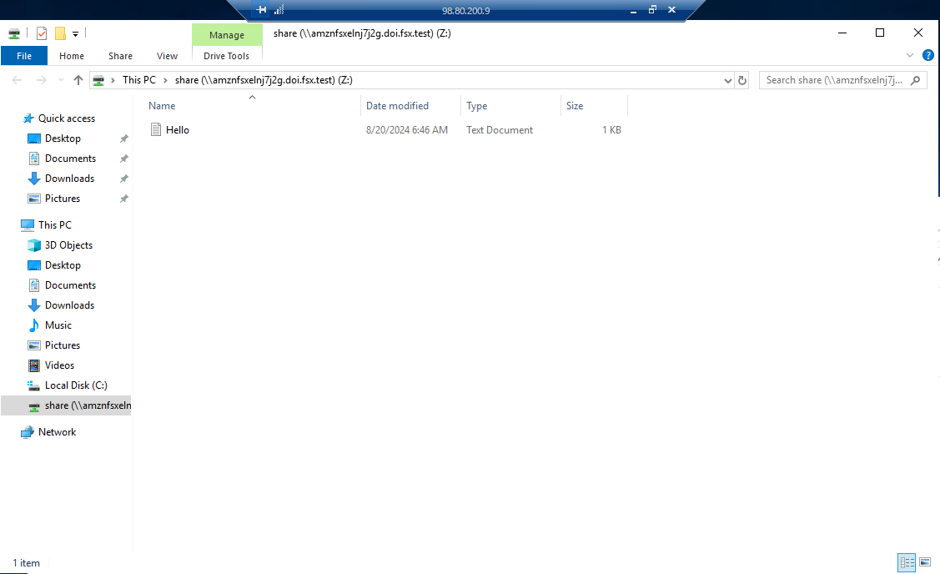The height and width of the screenshot is (574, 940).
Task: Open Music folder in navigation pane
Action: [58, 325]
